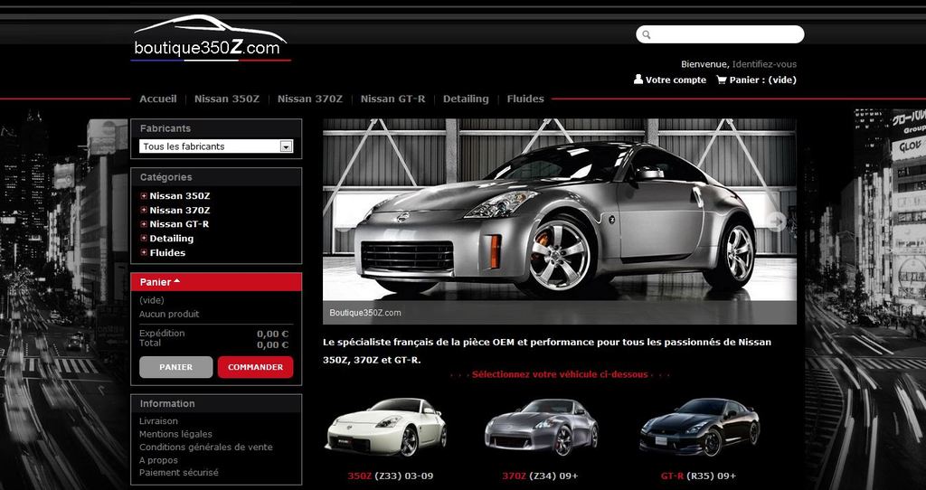The image size is (926, 490).
Task: Click the search magnifier icon
Action: pos(647,35)
